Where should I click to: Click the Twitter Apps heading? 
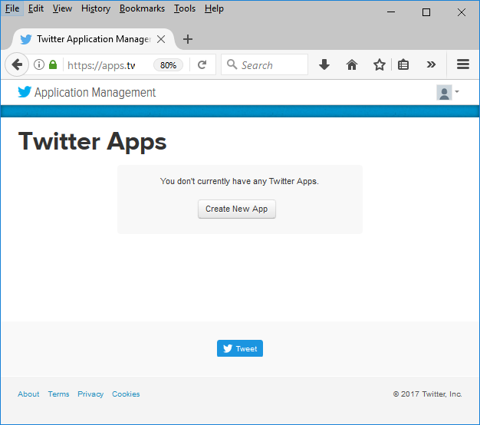[x=93, y=142]
